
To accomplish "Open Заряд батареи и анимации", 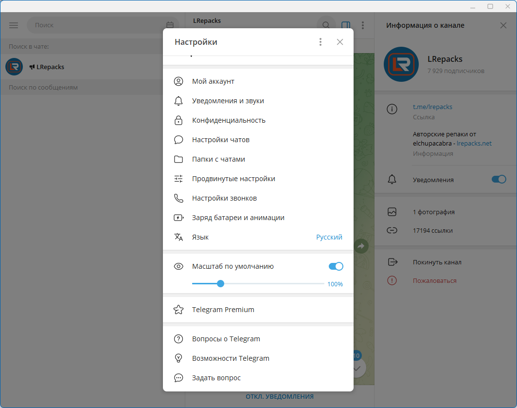I will click(258, 218).
